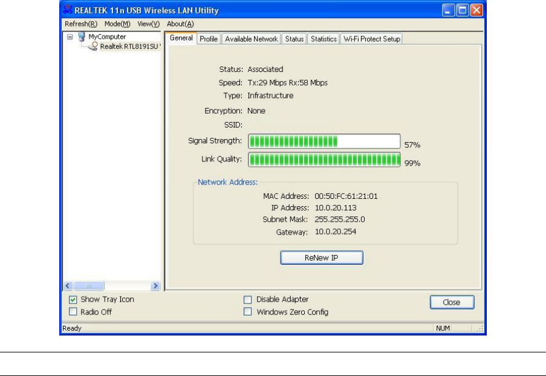Click the subnet mask 255.255.255.0
Viewport: 546px width, 376px height.
pos(339,219)
